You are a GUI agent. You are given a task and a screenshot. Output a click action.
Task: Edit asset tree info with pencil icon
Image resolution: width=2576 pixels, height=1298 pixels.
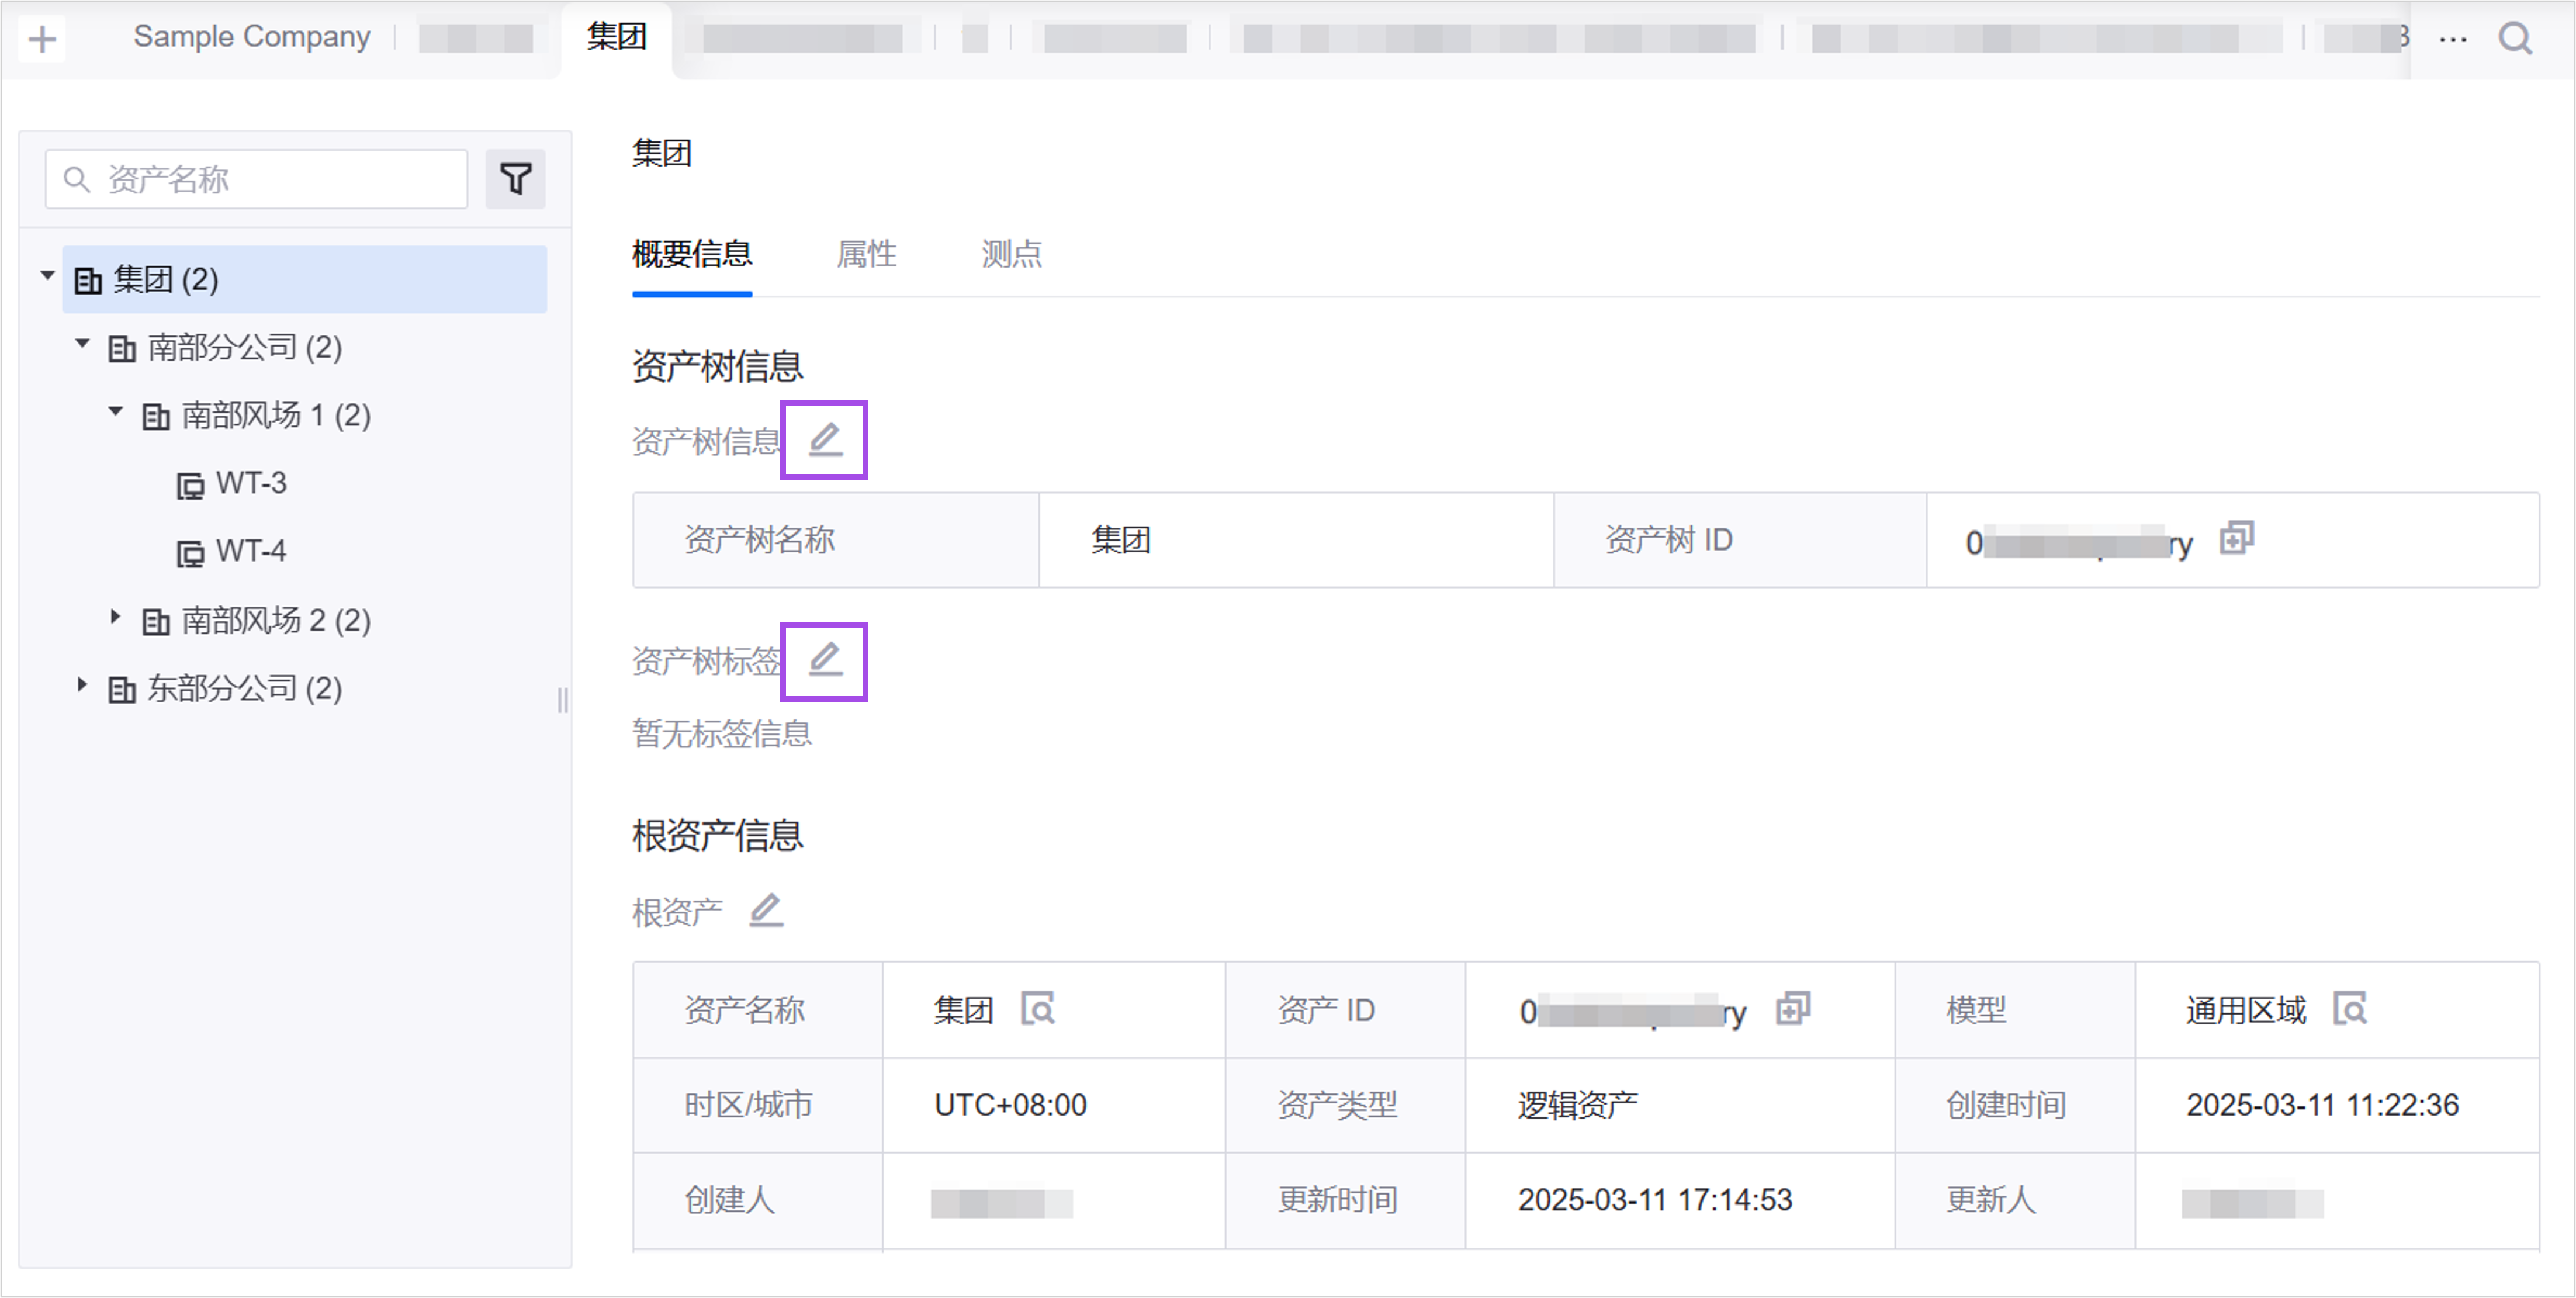[x=824, y=439]
